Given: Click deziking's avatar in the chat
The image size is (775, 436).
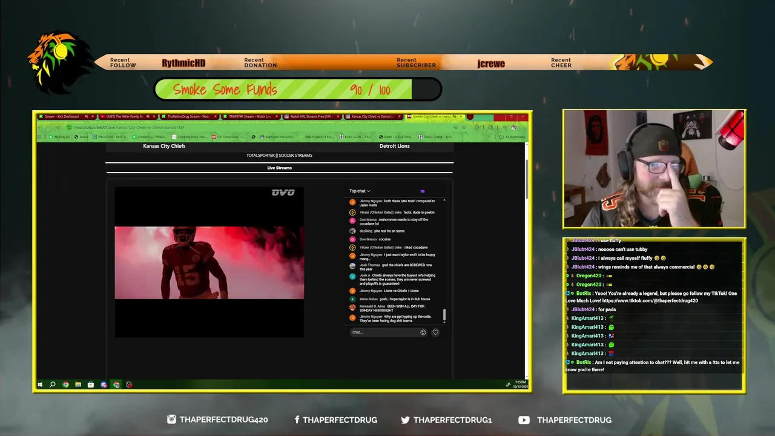Looking at the screenshot, I should tap(352, 231).
